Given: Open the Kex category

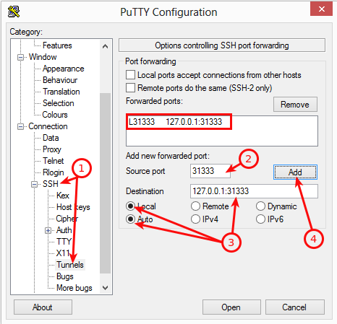Looking at the screenshot, I should (63, 196).
